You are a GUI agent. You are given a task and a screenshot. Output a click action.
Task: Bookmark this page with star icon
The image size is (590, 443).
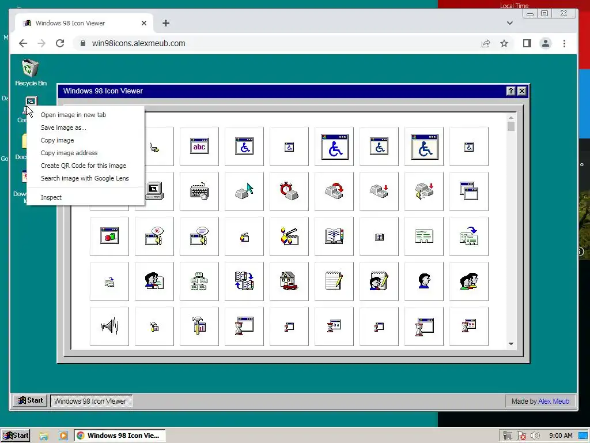[x=504, y=43]
